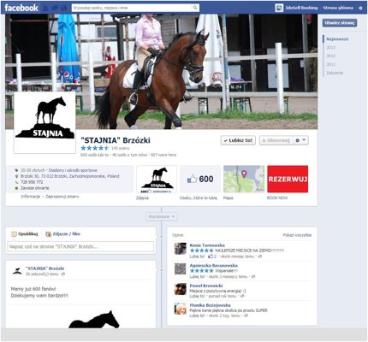
Task: Click Agnieszka Baranowska's QR-code avatar
Action: pos(181,268)
